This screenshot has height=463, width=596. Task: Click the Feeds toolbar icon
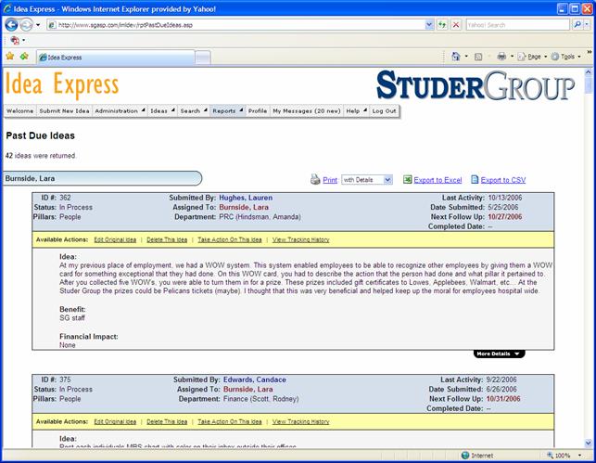[x=478, y=57]
